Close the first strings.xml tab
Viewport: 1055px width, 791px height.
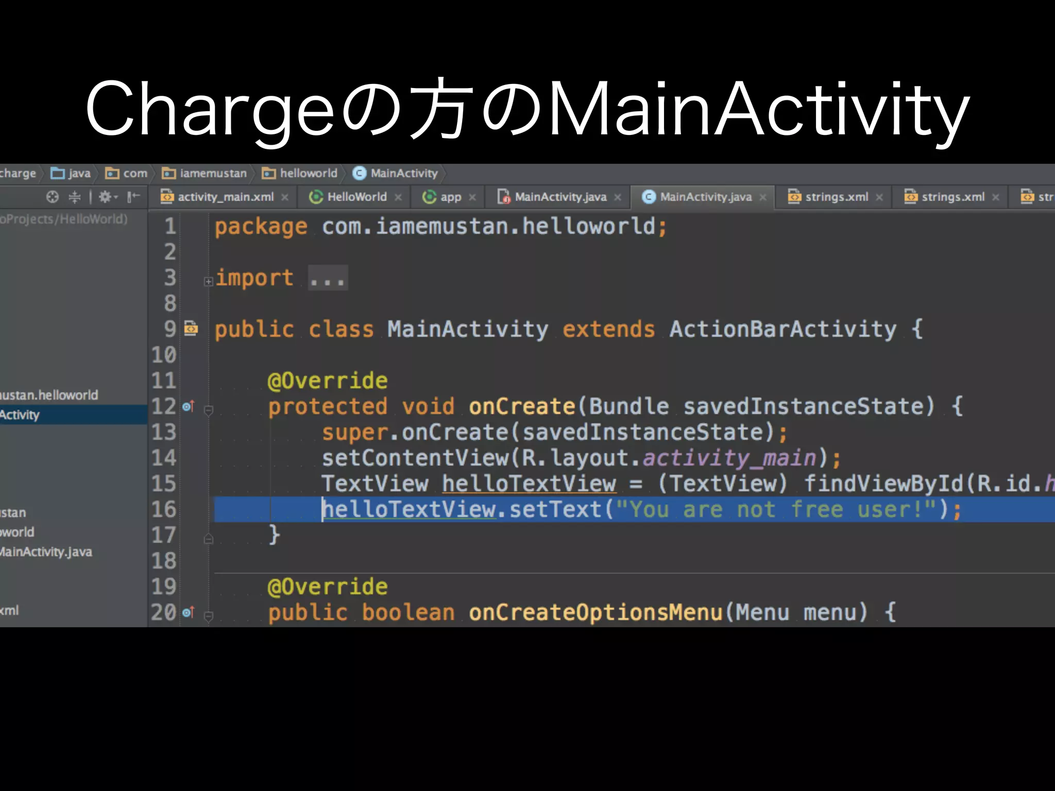(879, 197)
